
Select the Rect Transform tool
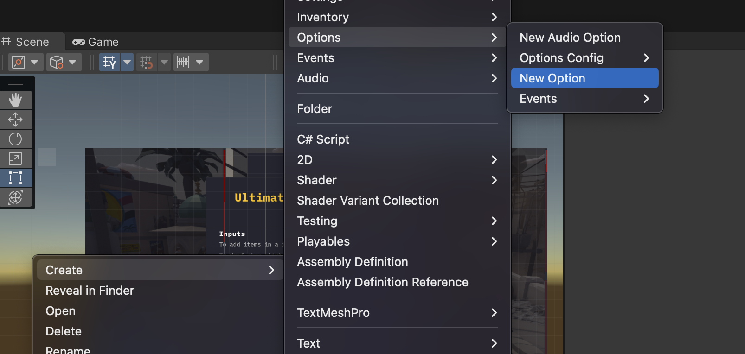click(x=17, y=178)
